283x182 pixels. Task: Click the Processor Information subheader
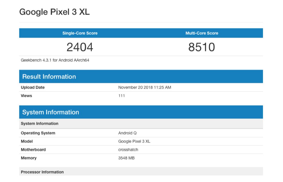point(42,172)
